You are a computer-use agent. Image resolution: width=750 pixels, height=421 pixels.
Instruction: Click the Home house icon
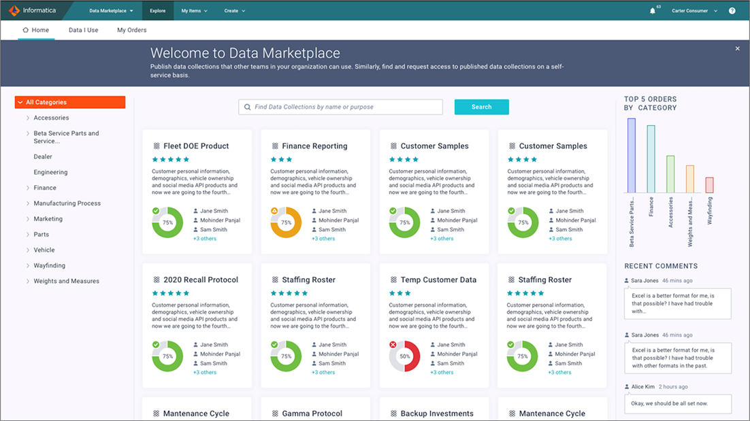pos(26,30)
